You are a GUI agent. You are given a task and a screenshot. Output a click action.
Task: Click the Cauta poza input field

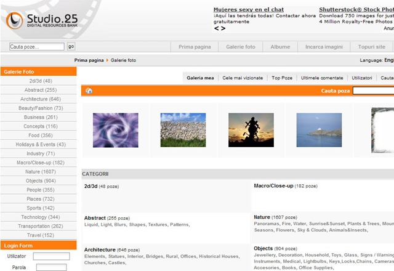click(374, 91)
